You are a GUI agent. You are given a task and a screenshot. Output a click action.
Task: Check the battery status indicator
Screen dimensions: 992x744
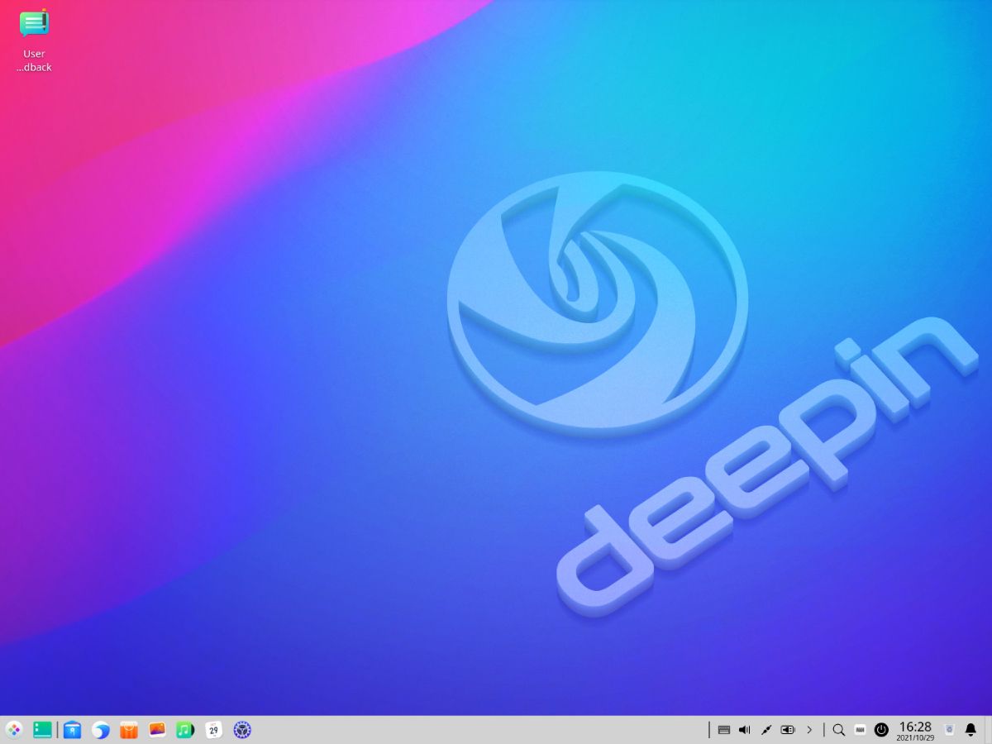click(x=788, y=730)
